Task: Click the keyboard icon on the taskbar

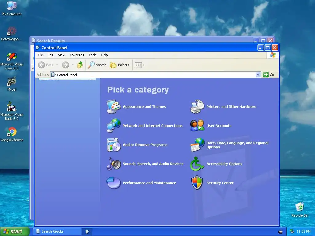Action: click(x=281, y=232)
